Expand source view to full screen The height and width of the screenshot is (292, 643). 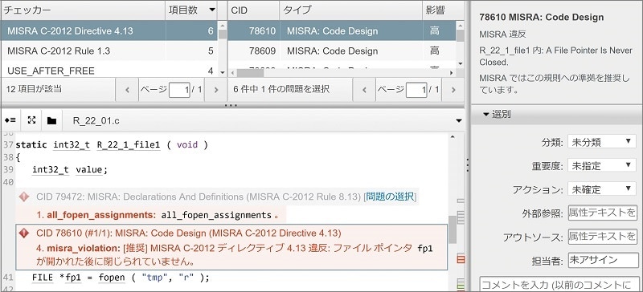pyautogui.click(x=31, y=120)
